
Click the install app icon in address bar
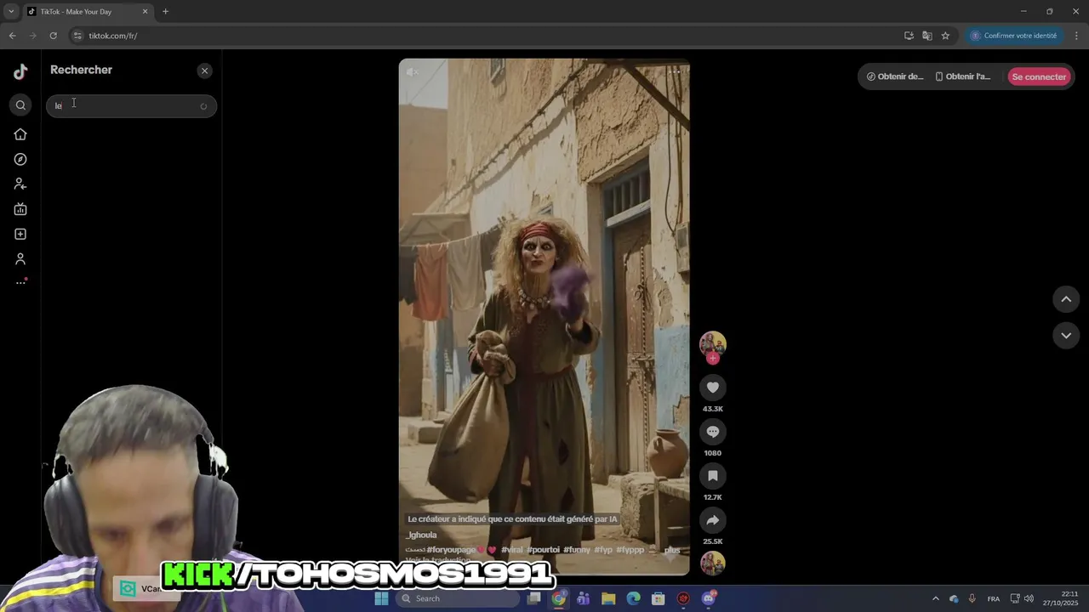coord(909,36)
